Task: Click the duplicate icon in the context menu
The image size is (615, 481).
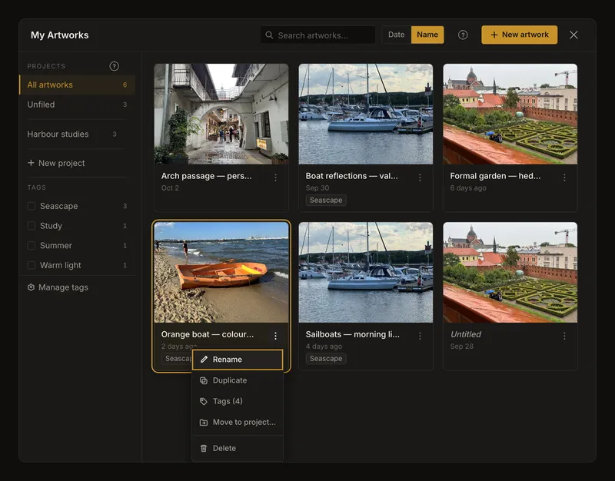Action: point(204,380)
